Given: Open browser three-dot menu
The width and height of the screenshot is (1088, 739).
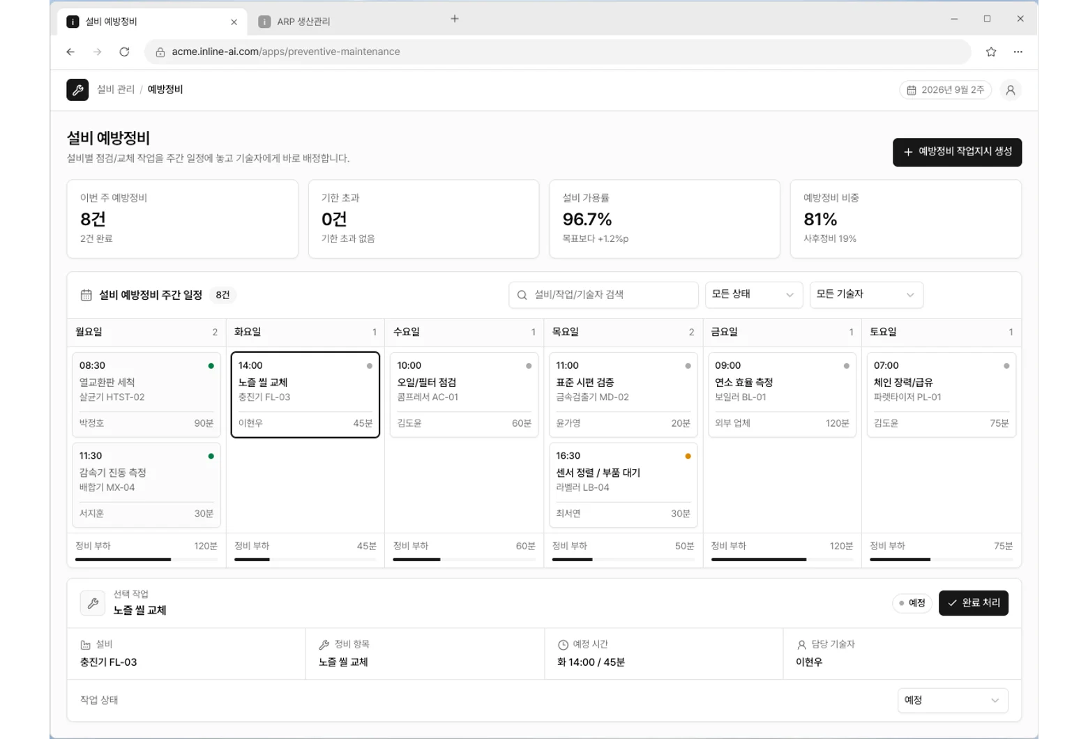Looking at the screenshot, I should 1018,52.
